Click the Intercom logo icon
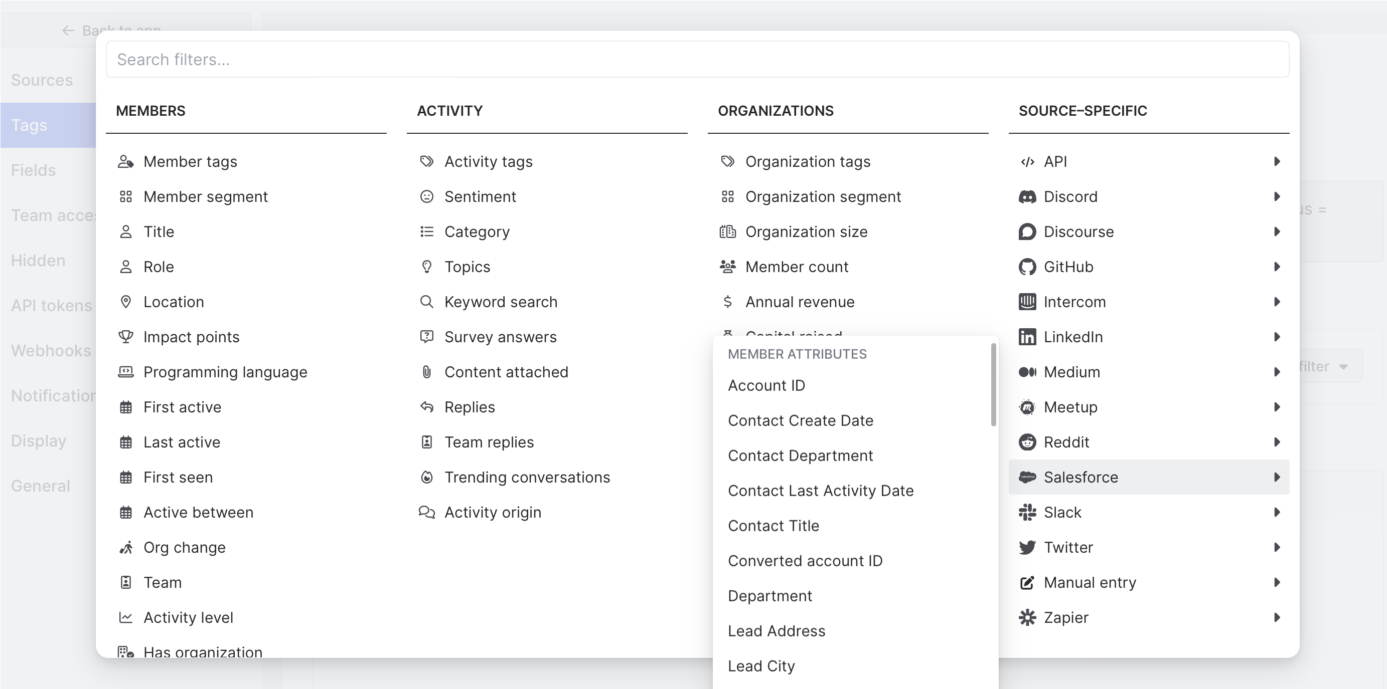1387x689 pixels. [1027, 302]
